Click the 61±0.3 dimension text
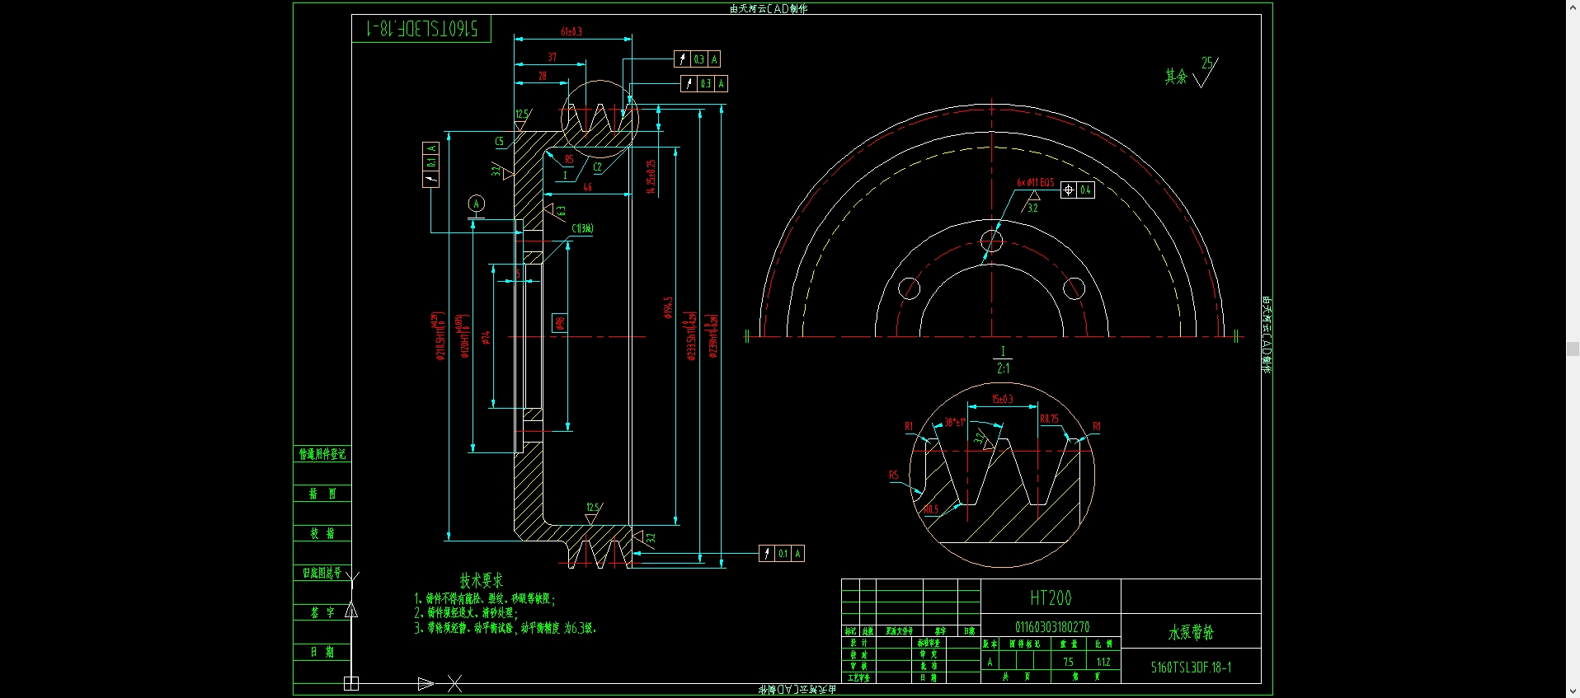The height and width of the screenshot is (698, 1580). click(571, 31)
